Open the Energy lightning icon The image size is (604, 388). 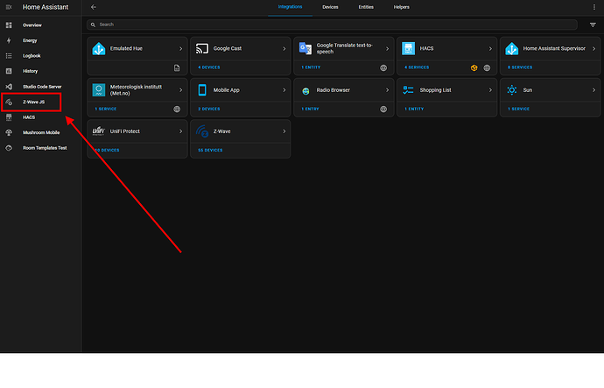(9, 40)
